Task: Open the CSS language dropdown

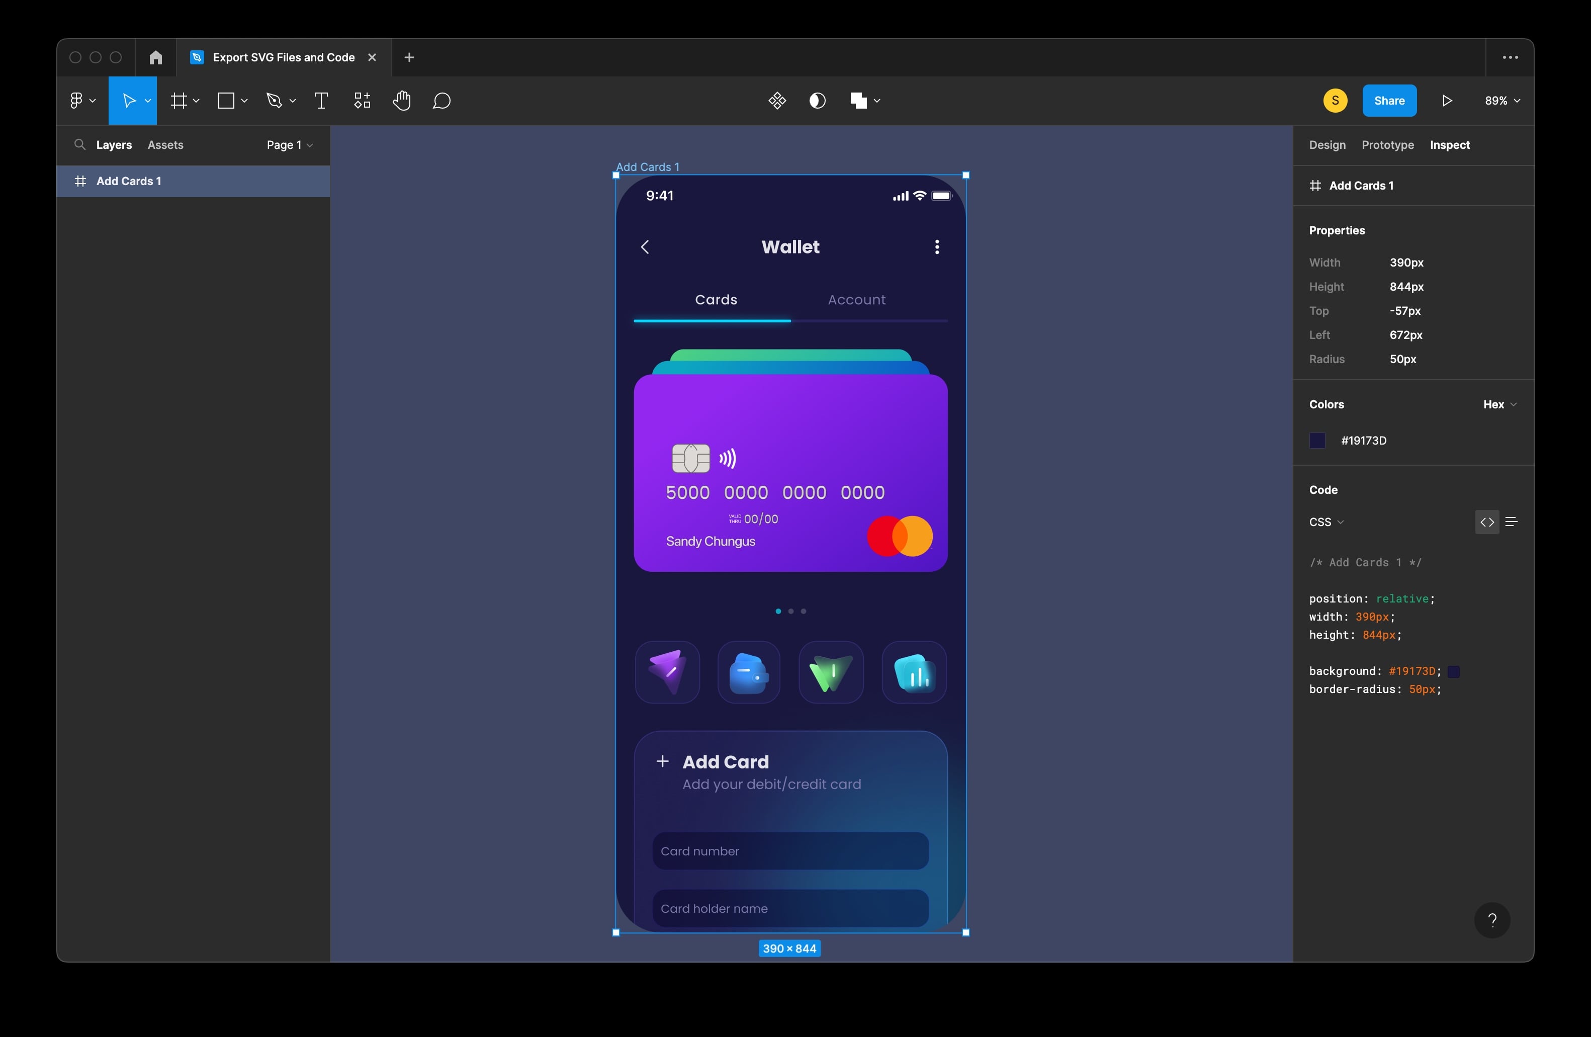Action: click(x=1325, y=522)
